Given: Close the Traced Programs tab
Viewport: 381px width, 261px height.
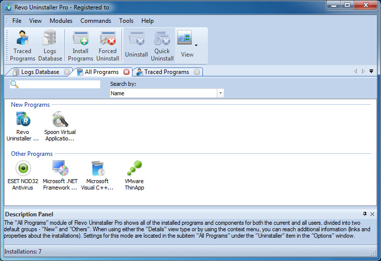Looking at the screenshot, I should pyautogui.click(x=197, y=72).
